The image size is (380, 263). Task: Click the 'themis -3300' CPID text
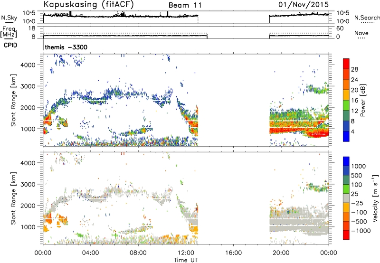[66, 47]
